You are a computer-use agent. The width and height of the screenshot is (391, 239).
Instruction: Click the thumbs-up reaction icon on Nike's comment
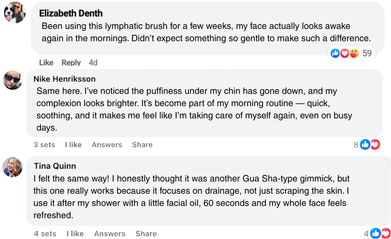pos(365,144)
